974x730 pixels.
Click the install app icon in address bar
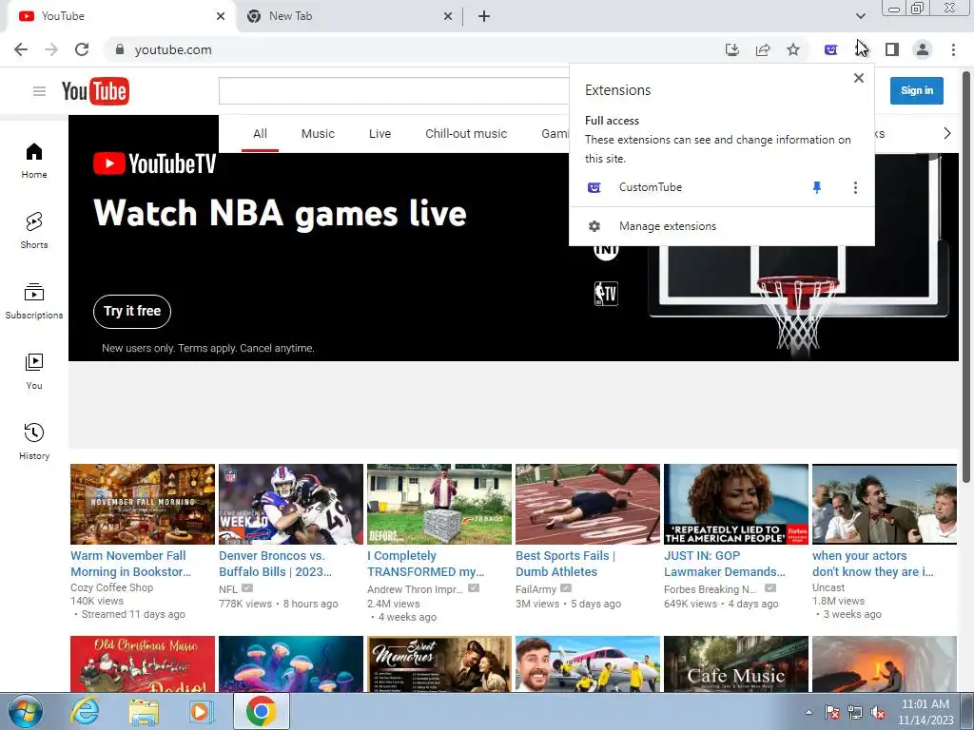pyautogui.click(x=732, y=49)
